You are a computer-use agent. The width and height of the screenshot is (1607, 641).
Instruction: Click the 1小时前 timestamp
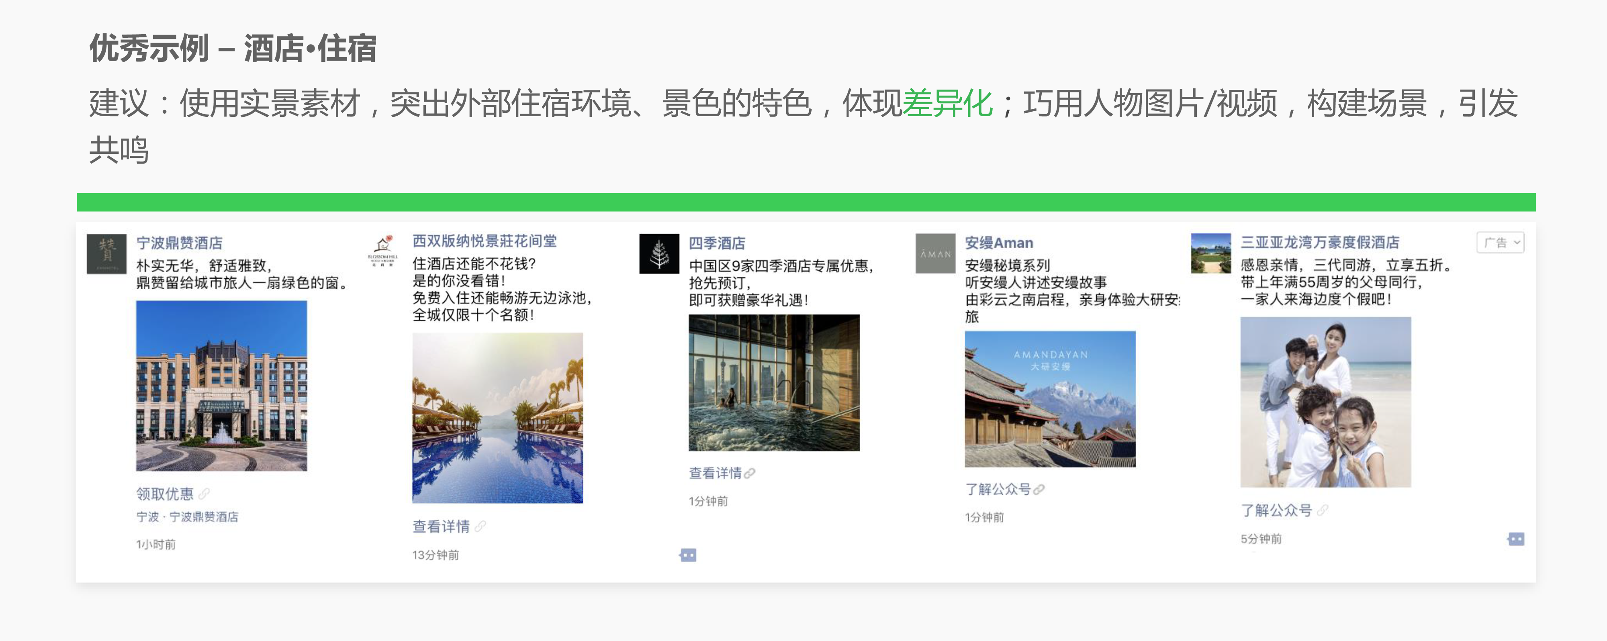[156, 544]
